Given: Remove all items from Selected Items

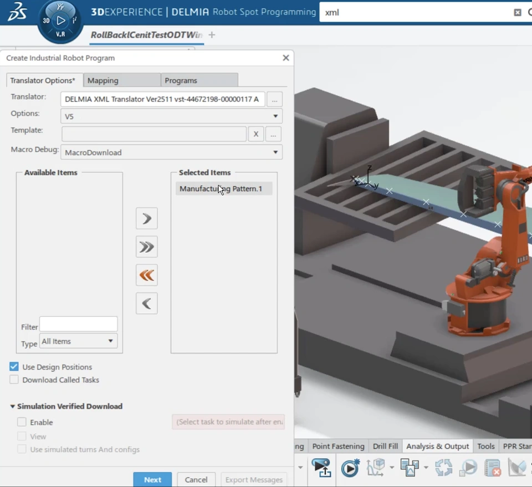Looking at the screenshot, I should pos(146,275).
